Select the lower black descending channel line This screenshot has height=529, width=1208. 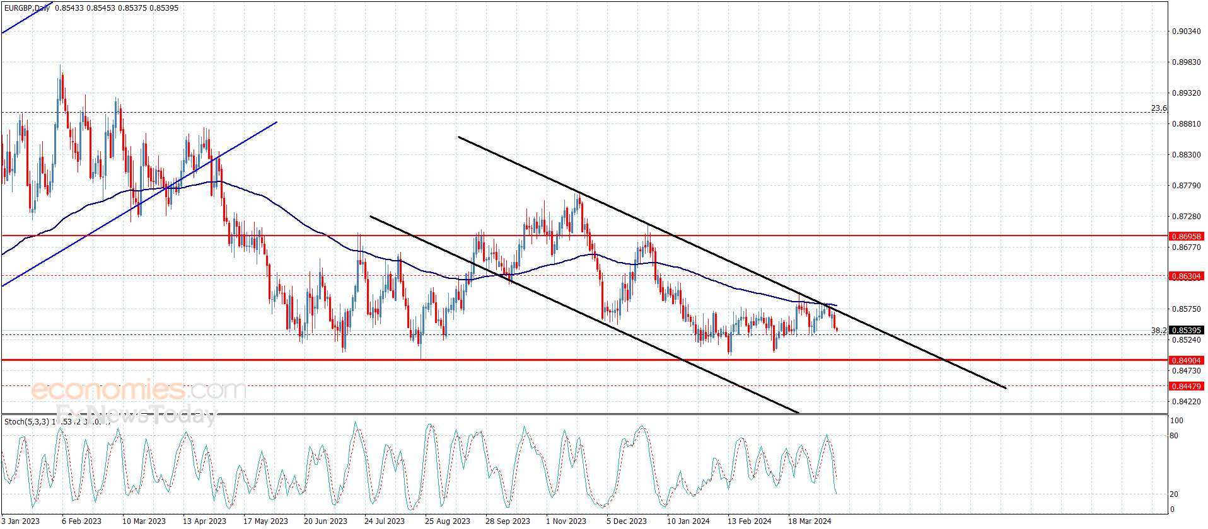584,315
